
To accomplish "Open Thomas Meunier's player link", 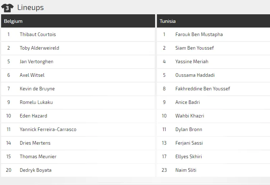I will [38, 157].
